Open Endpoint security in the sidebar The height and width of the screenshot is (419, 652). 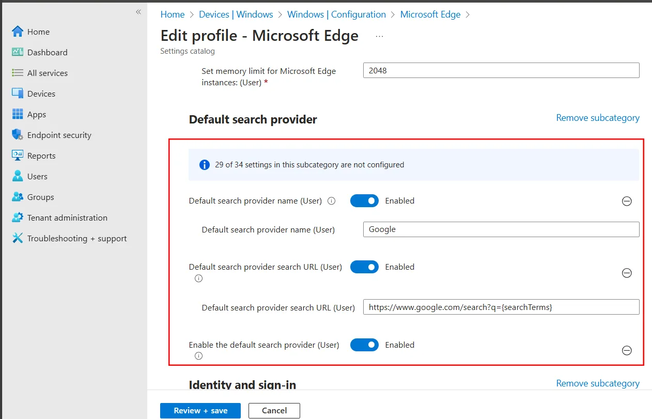coord(59,135)
